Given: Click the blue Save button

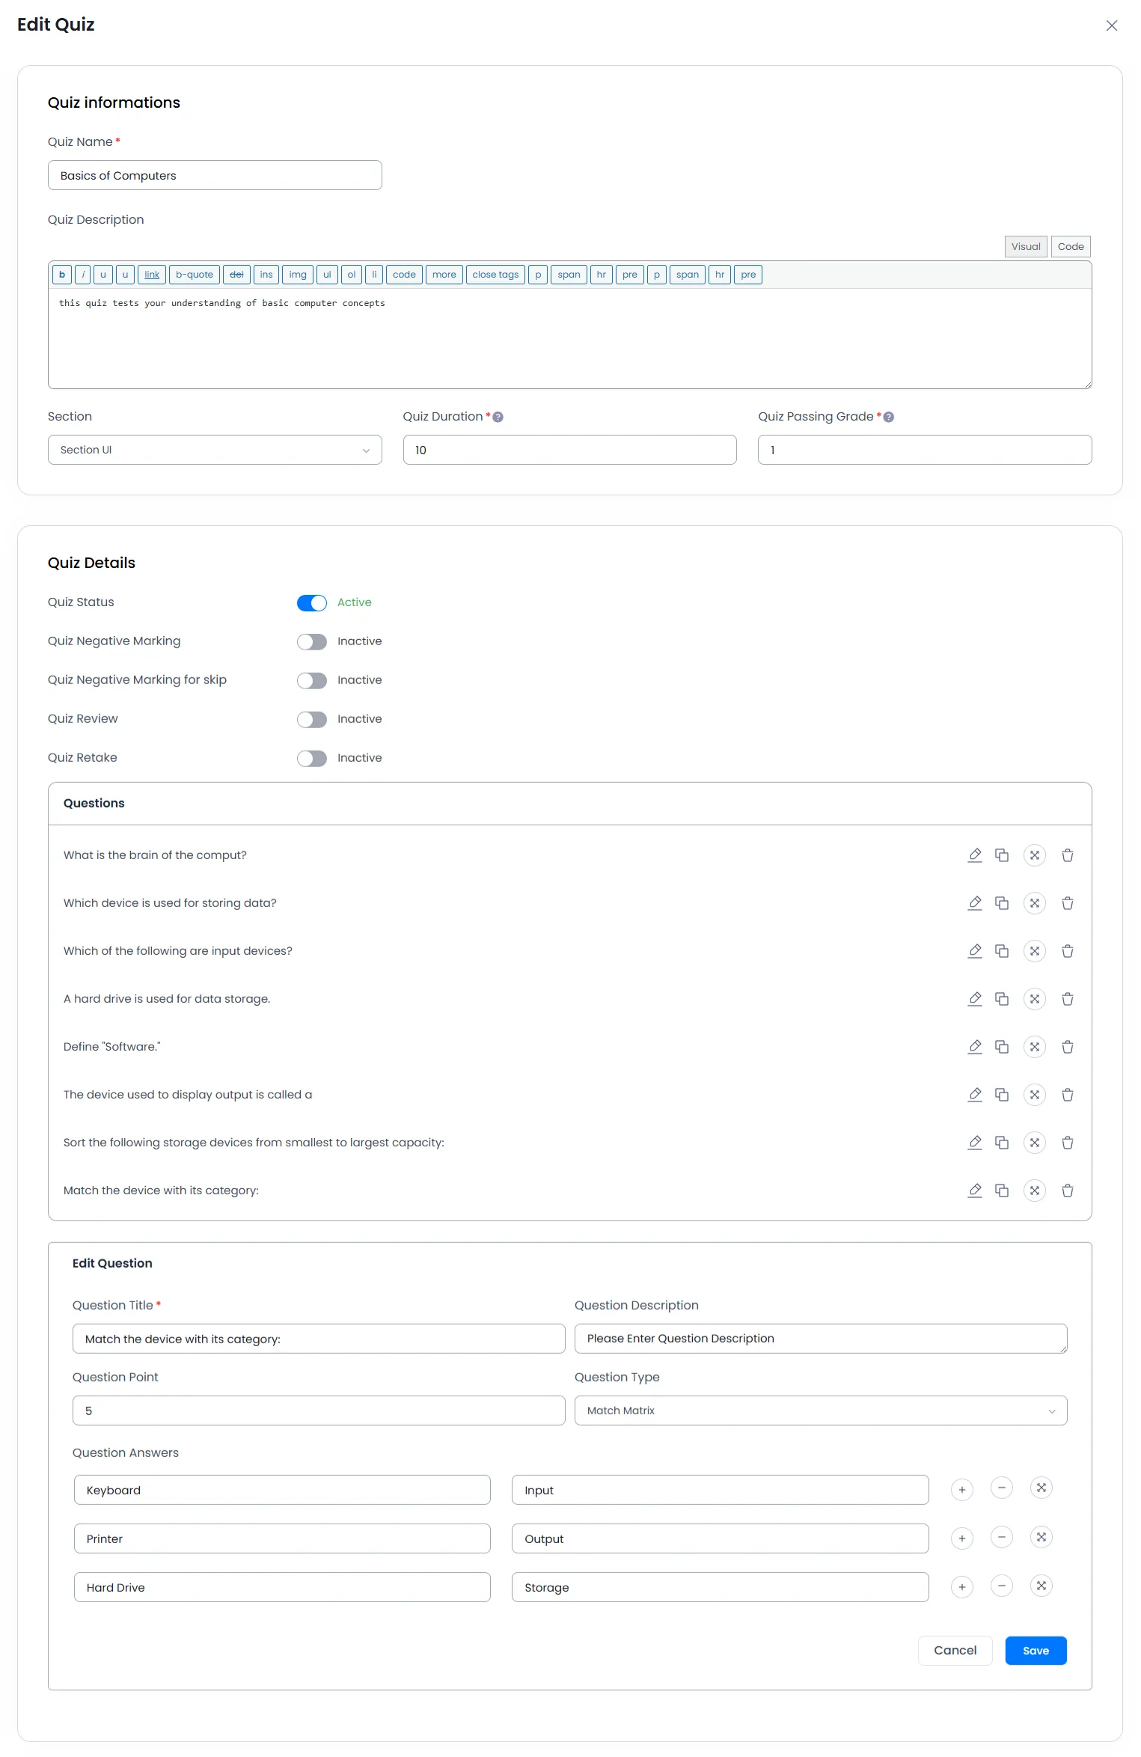Looking at the screenshot, I should [x=1036, y=1651].
